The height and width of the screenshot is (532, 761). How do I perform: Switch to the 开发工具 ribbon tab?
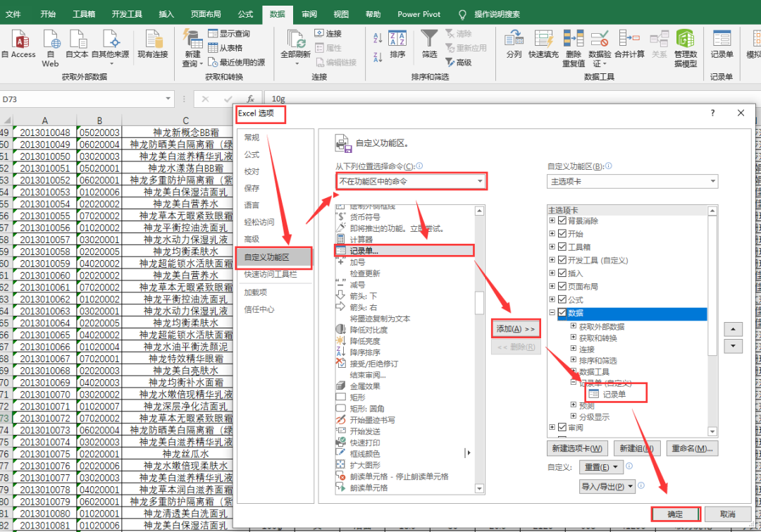pos(127,13)
